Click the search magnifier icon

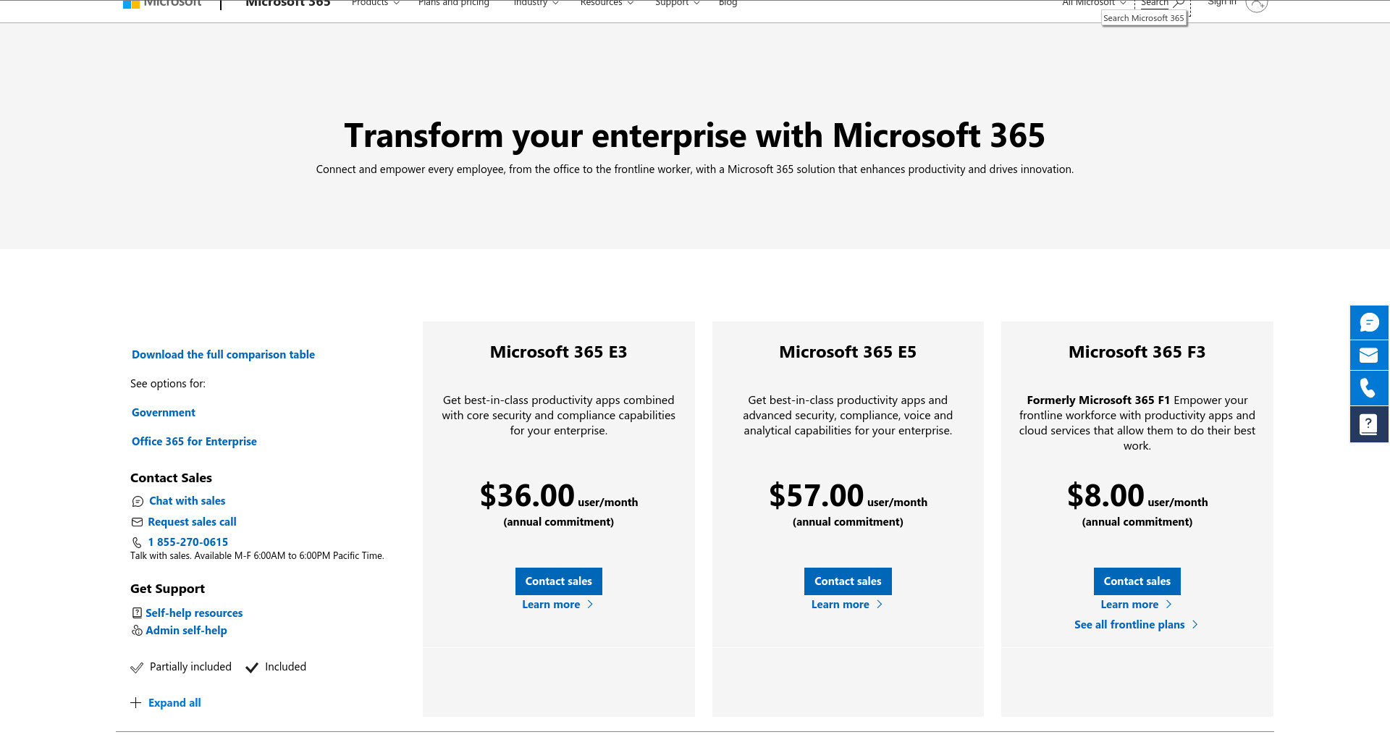coord(1179,4)
